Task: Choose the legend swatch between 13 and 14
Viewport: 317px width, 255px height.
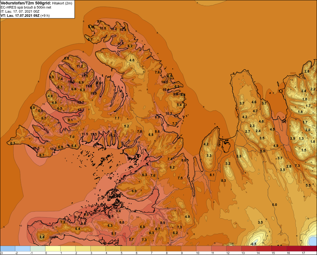Action: (249, 249)
